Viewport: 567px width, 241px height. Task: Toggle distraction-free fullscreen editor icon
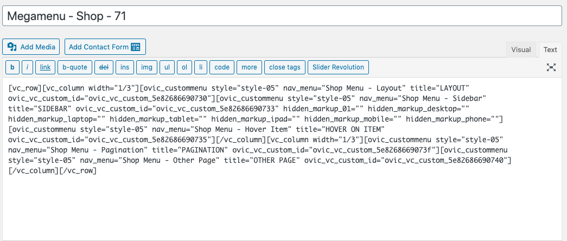click(551, 67)
